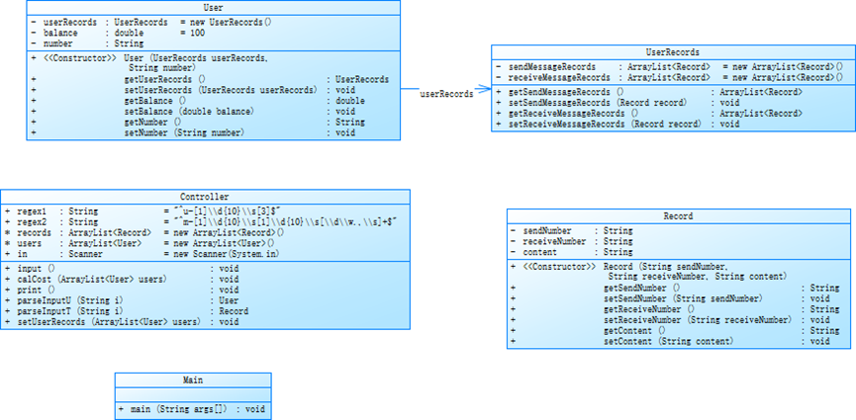The width and height of the screenshot is (856, 420).
Task: Click the sendMessageRecords attribute
Action: click(x=669, y=67)
